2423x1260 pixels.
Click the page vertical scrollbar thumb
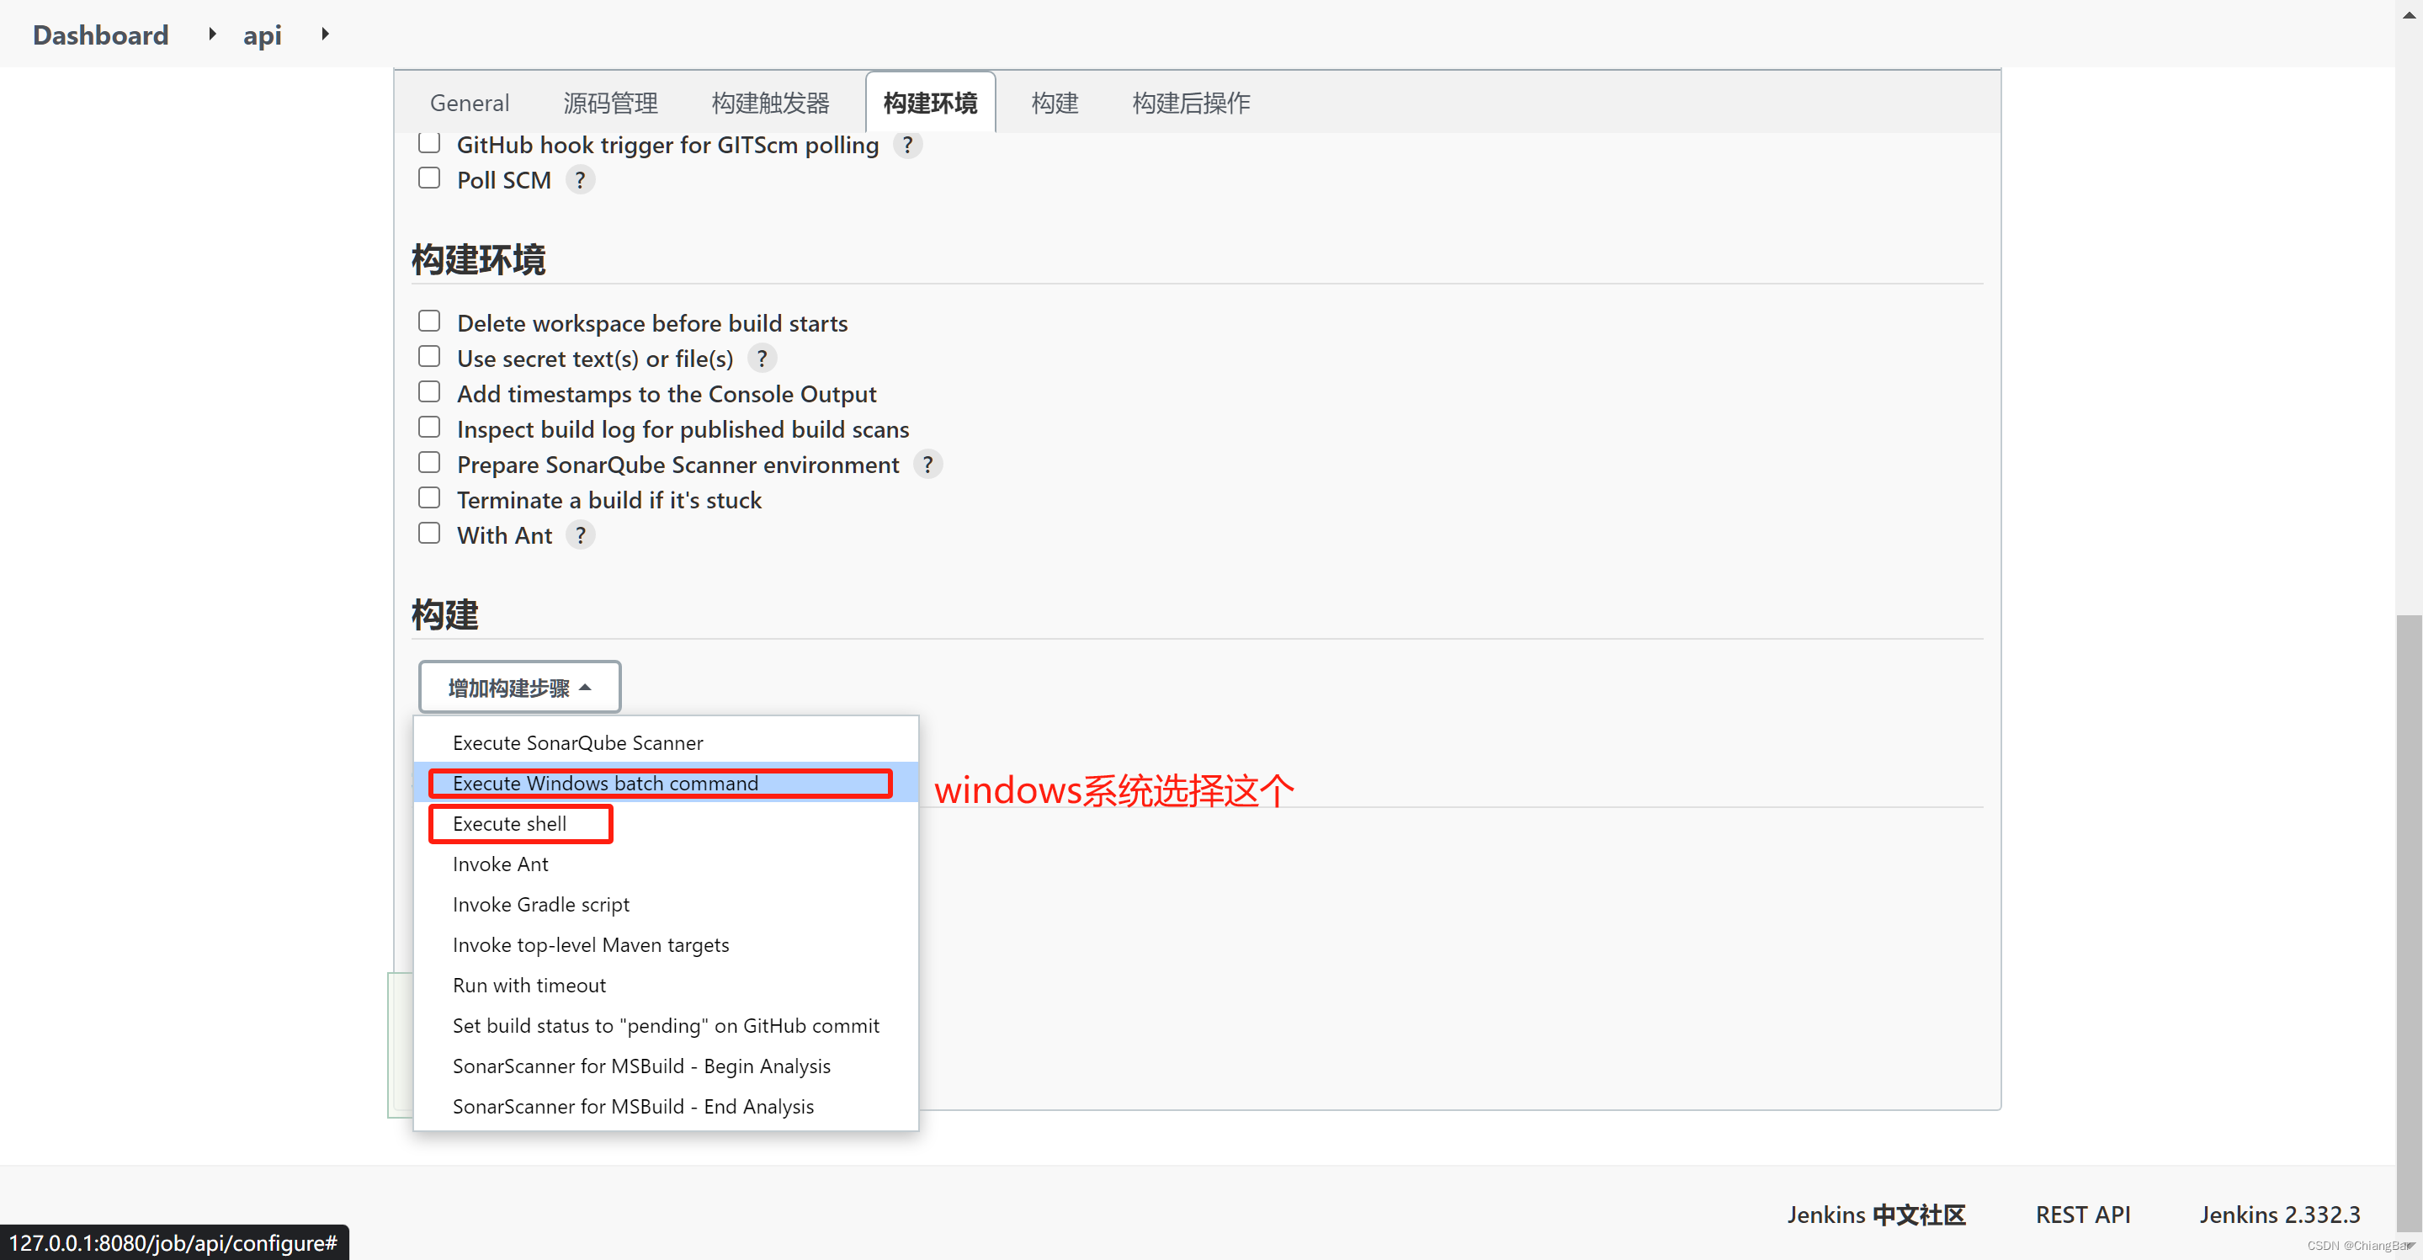click(x=2409, y=922)
